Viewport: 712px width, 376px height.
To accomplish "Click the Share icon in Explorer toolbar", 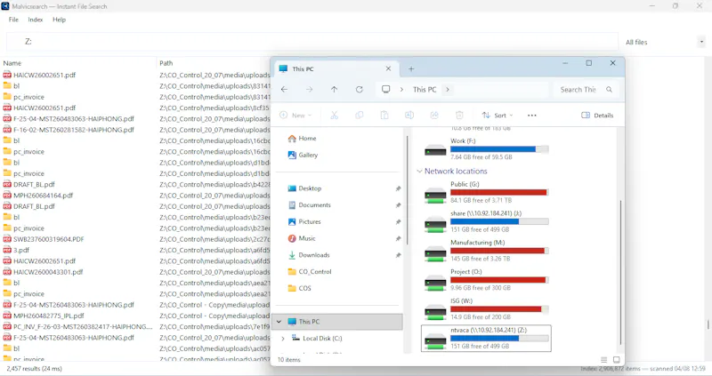I will (x=434, y=116).
